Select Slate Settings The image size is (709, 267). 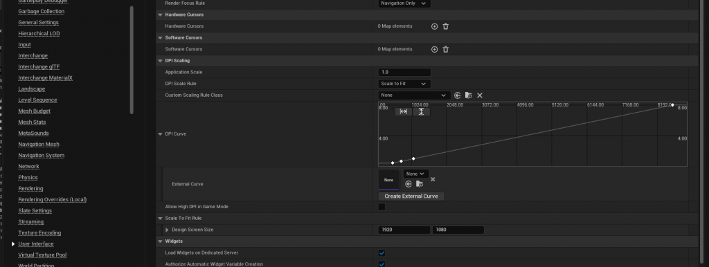[x=35, y=210]
